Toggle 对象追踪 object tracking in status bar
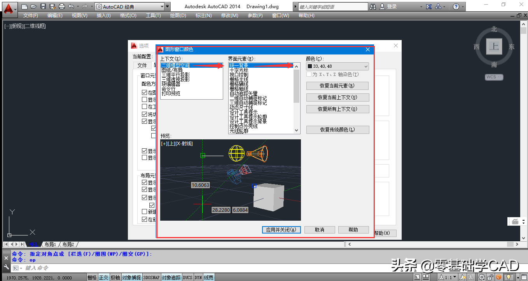528x281 pixels. pyautogui.click(x=171, y=277)
